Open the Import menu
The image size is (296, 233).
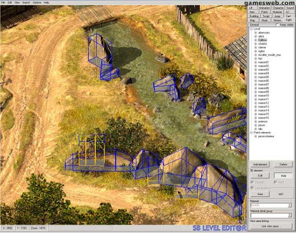point(26,2)
